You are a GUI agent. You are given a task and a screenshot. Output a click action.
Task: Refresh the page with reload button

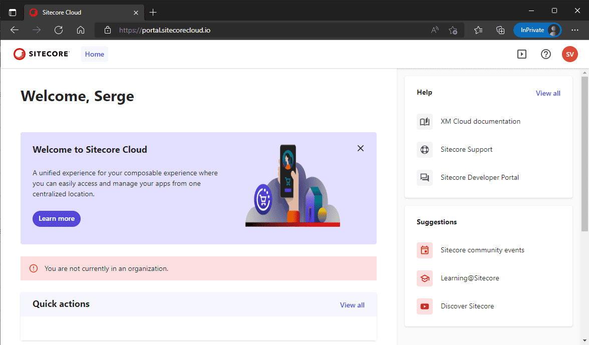tap(59, 30)
